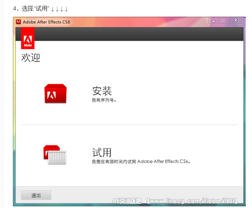This screenshot has height=208, width=252.
Task: Click the trial calendar box icon
Action: (55, 155)
